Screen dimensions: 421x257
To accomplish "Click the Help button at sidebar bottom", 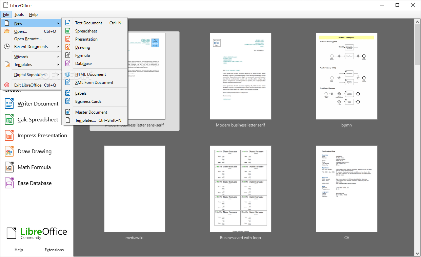I will point(19,250).
